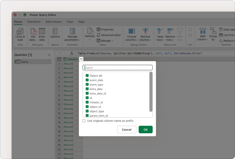
Task: Click the Manage parameters icon
Action: [73, 31]
